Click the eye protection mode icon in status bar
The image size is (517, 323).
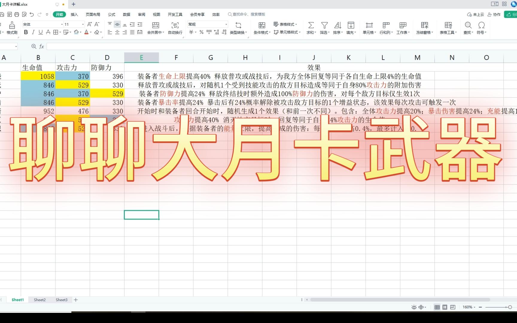coord(414,307)
